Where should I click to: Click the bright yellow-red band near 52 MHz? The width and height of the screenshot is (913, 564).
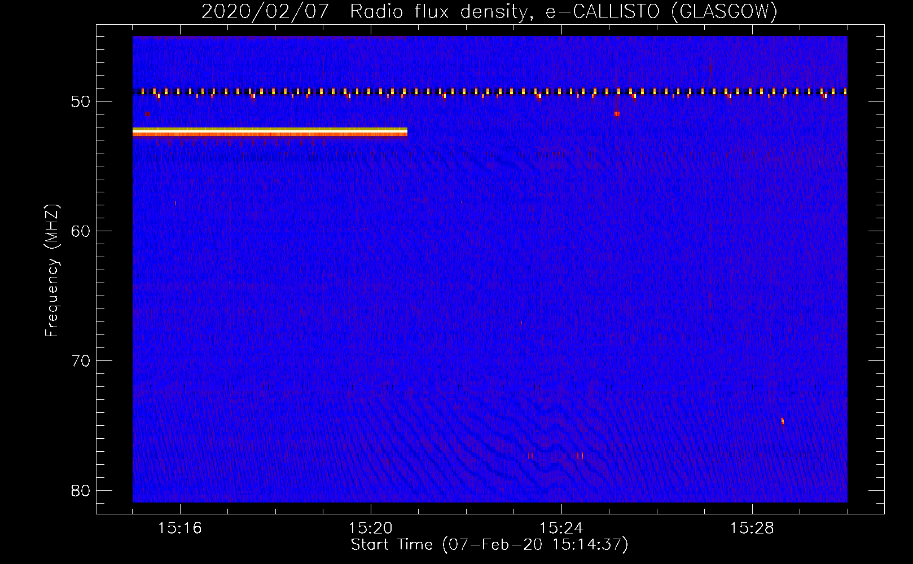[270, 132]
